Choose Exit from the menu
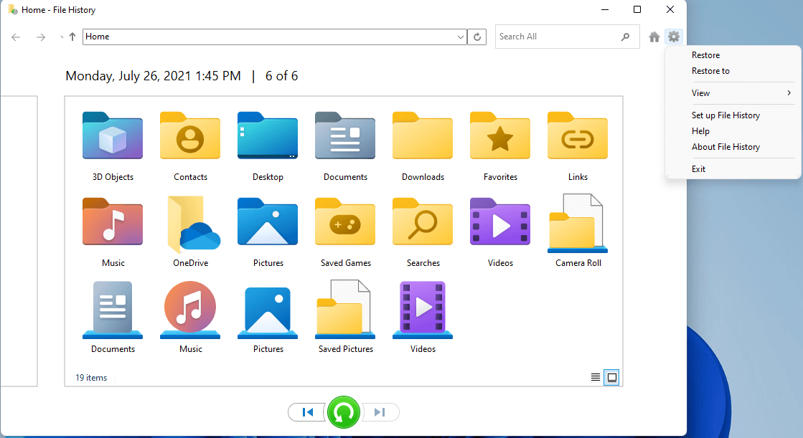Viewport: 803px width, 438px height. pos(698,169)
